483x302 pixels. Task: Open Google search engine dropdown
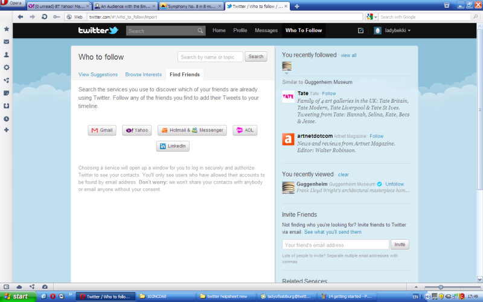(371, 17)
